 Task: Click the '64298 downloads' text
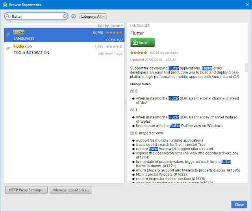click(164, 53)
